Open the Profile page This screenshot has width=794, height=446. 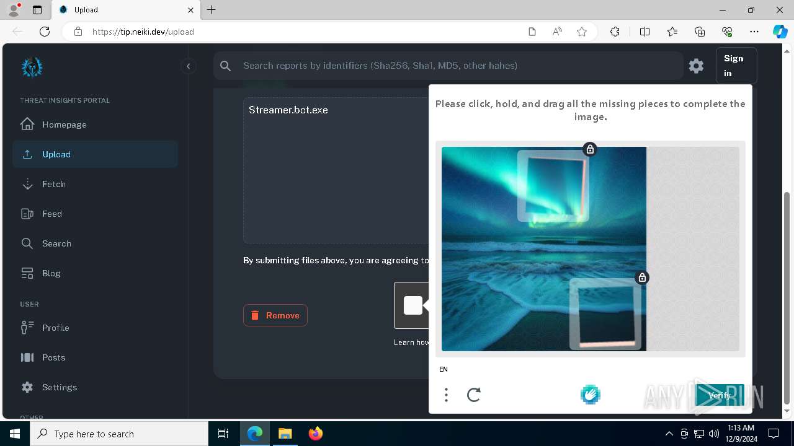(x=95, y=328)
